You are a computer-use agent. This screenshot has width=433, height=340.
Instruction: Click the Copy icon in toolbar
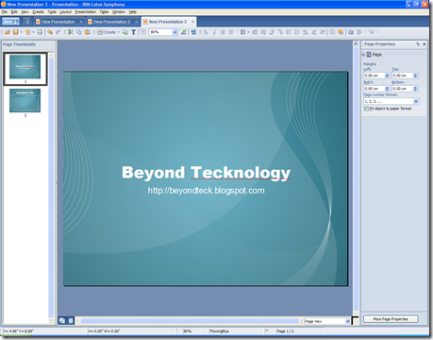coord(79,32)
